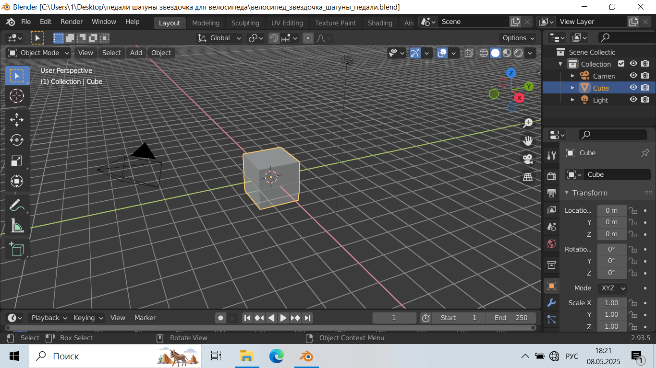Image resolution: width=656 pixels, height=368 pixels.
Task: Select the Measure tool
Action: (x=17, y=226)
